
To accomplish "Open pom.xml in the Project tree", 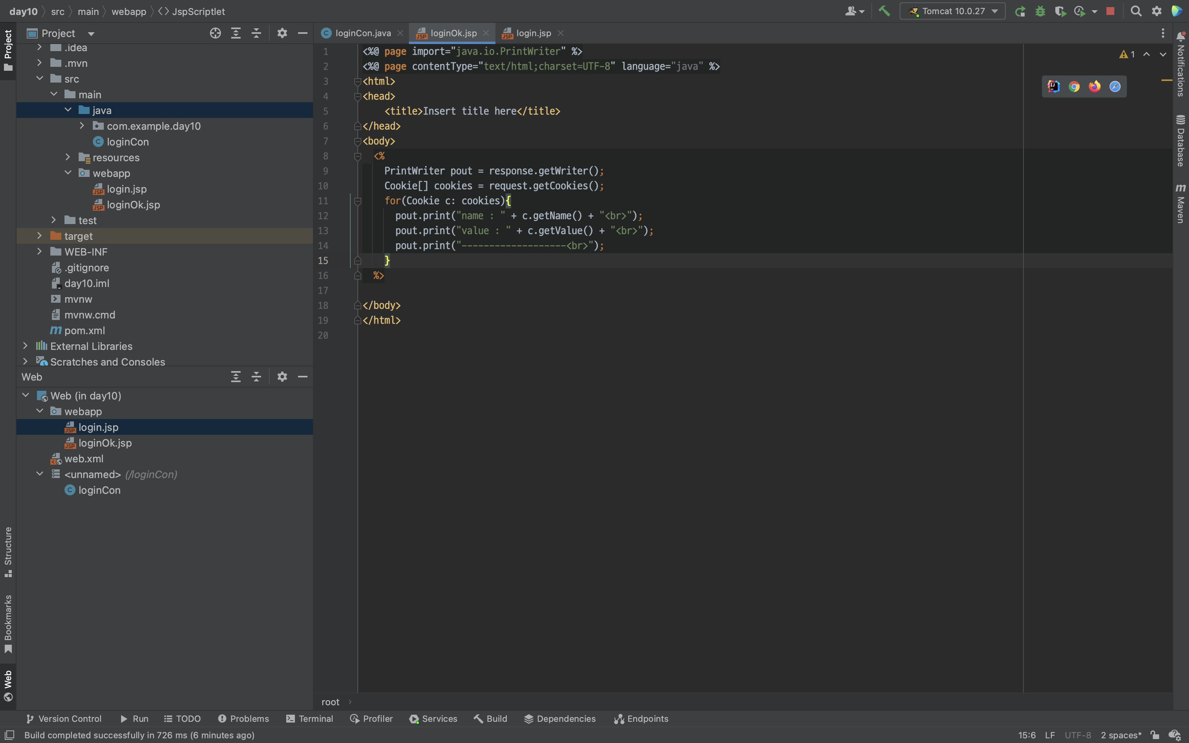I will click(85, 330).
